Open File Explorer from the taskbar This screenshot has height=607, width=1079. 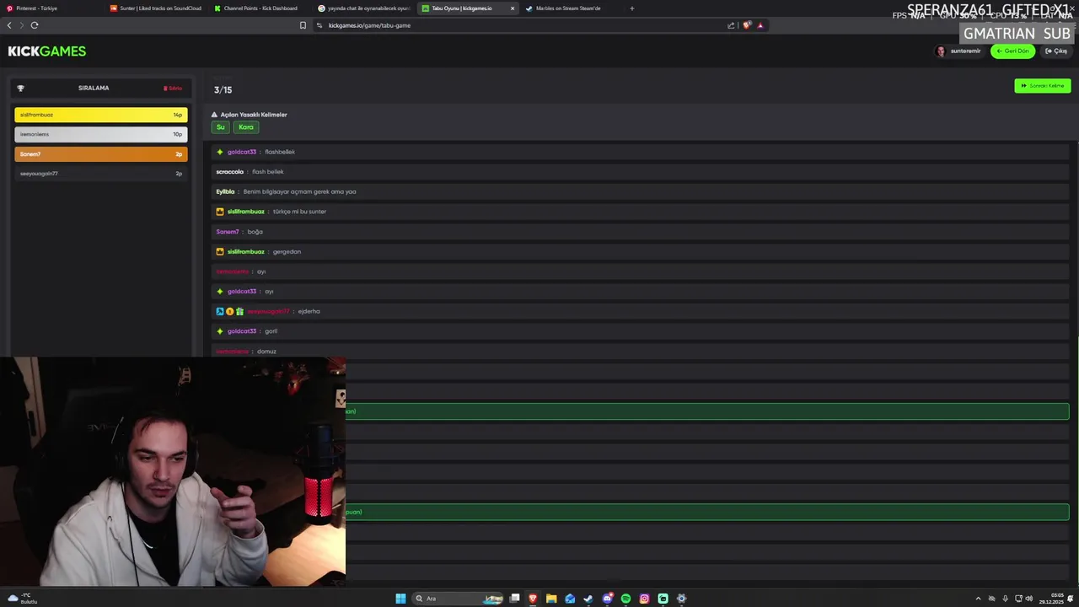551,599
